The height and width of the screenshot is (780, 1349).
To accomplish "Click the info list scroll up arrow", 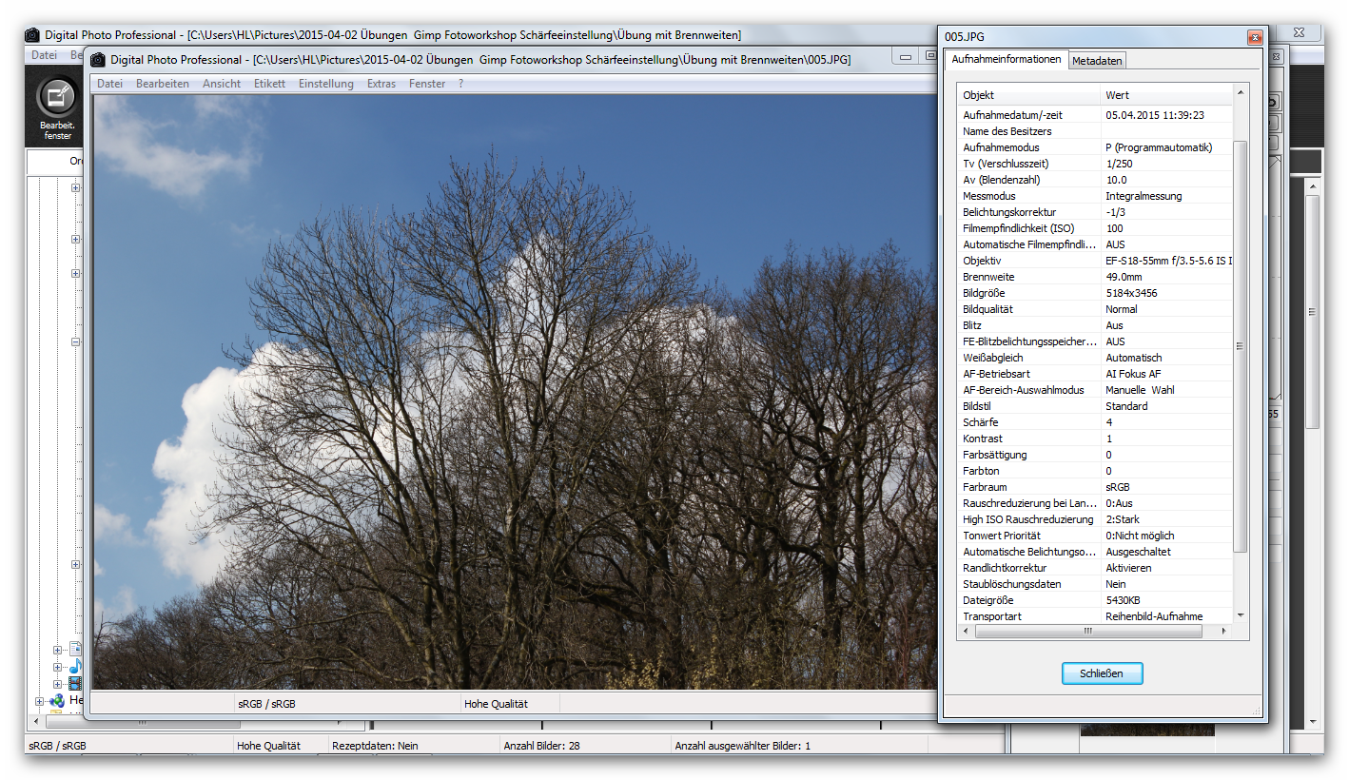I will click(1240, 92).
